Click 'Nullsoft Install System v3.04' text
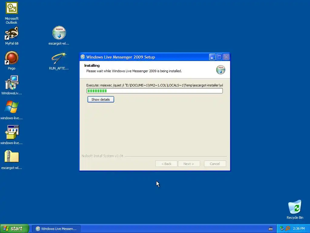 (102, 156)
